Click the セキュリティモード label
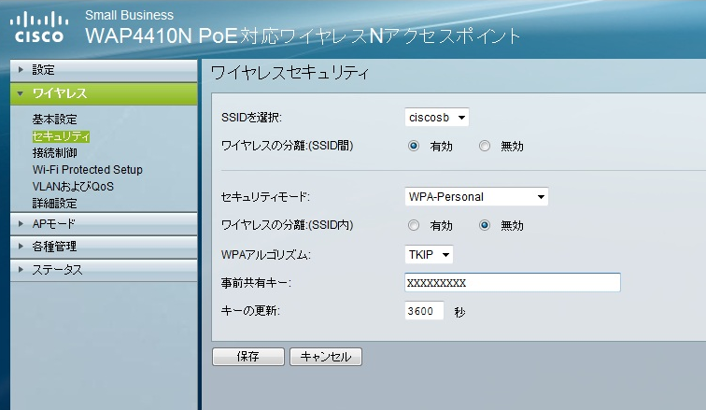 pos(265,197)
